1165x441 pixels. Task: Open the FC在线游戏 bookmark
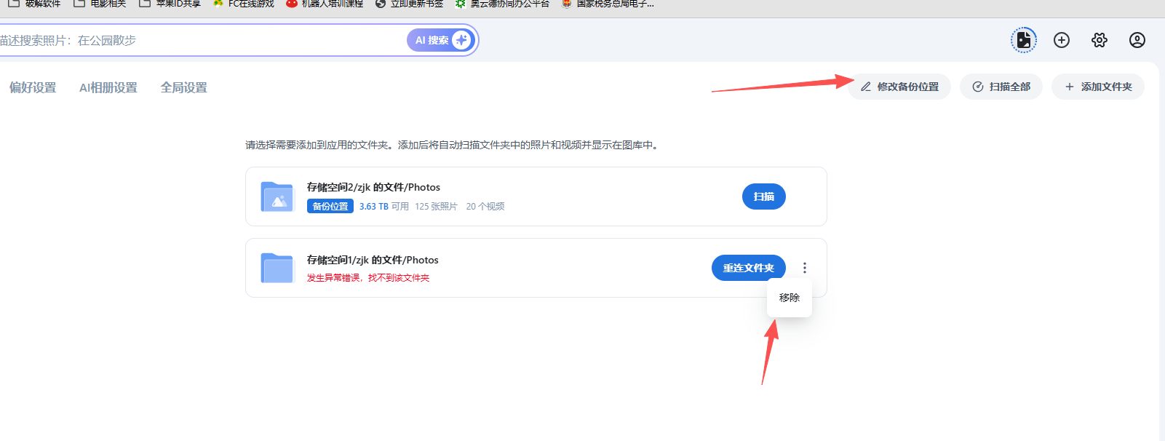[x=243, y=4]
